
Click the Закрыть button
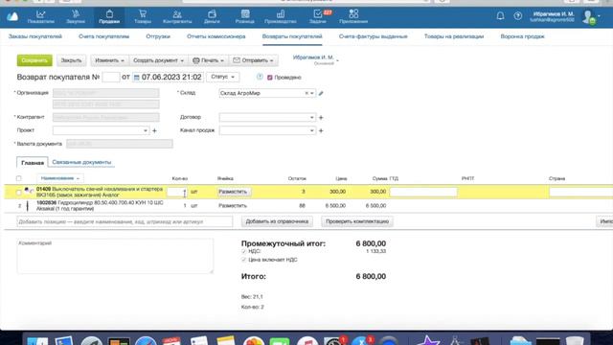pyautogui.click(x=71, y=60)
